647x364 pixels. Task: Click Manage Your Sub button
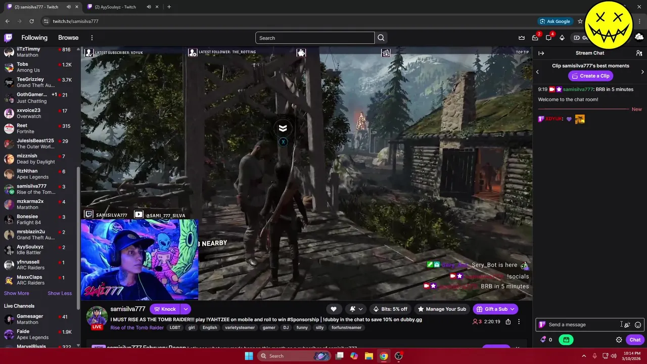coord(442,309)
